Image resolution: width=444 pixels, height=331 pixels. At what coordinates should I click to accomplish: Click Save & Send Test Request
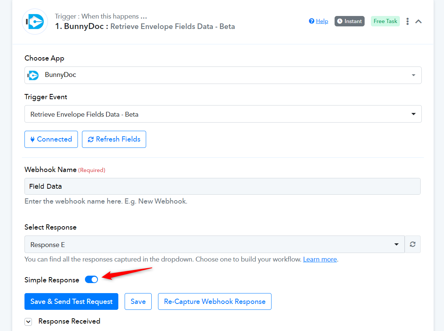click(x=71, y=302)
